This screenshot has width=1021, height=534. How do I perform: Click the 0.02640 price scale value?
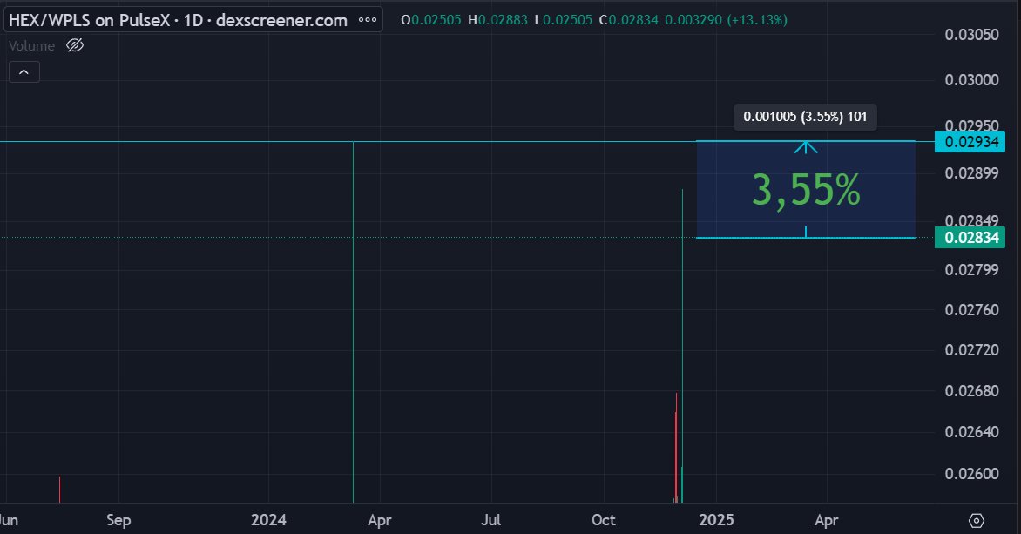point(971,431)
